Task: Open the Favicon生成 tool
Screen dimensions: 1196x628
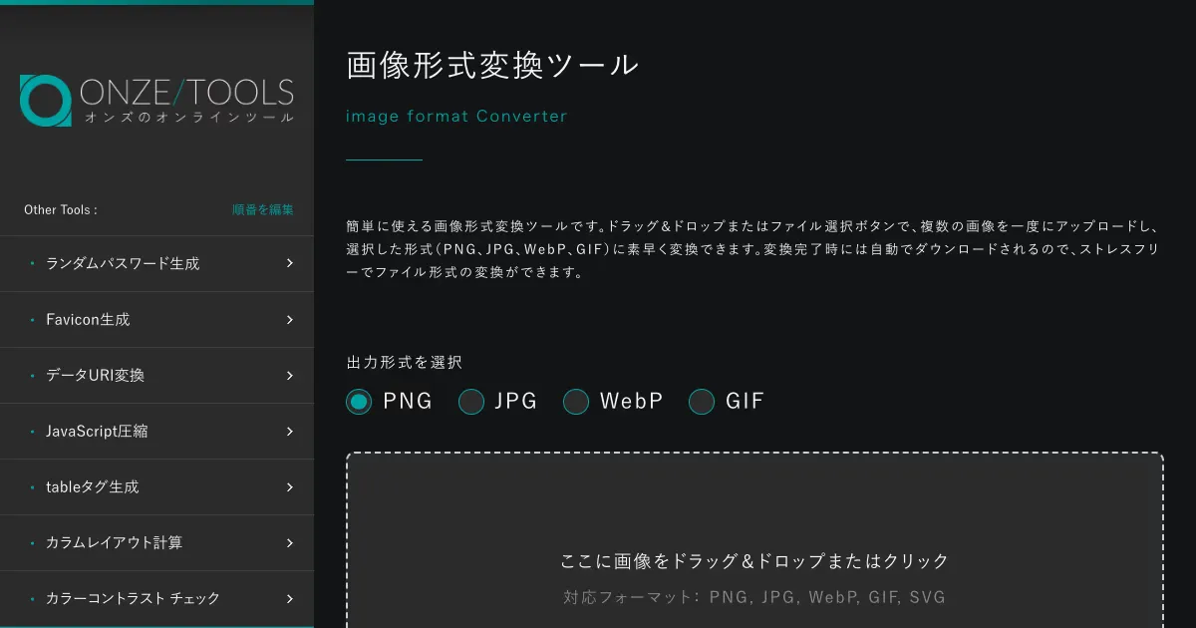Action: coord(88,320)
